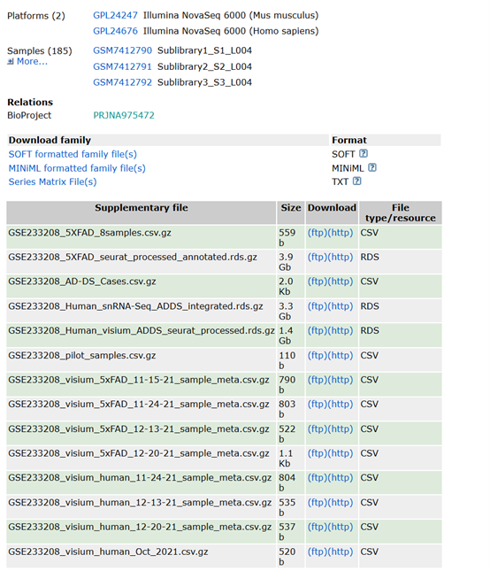Select file name GSE233208_AD-DS_Cases.csv.gz
490x571 pixels.
click(x=82, y=282)
